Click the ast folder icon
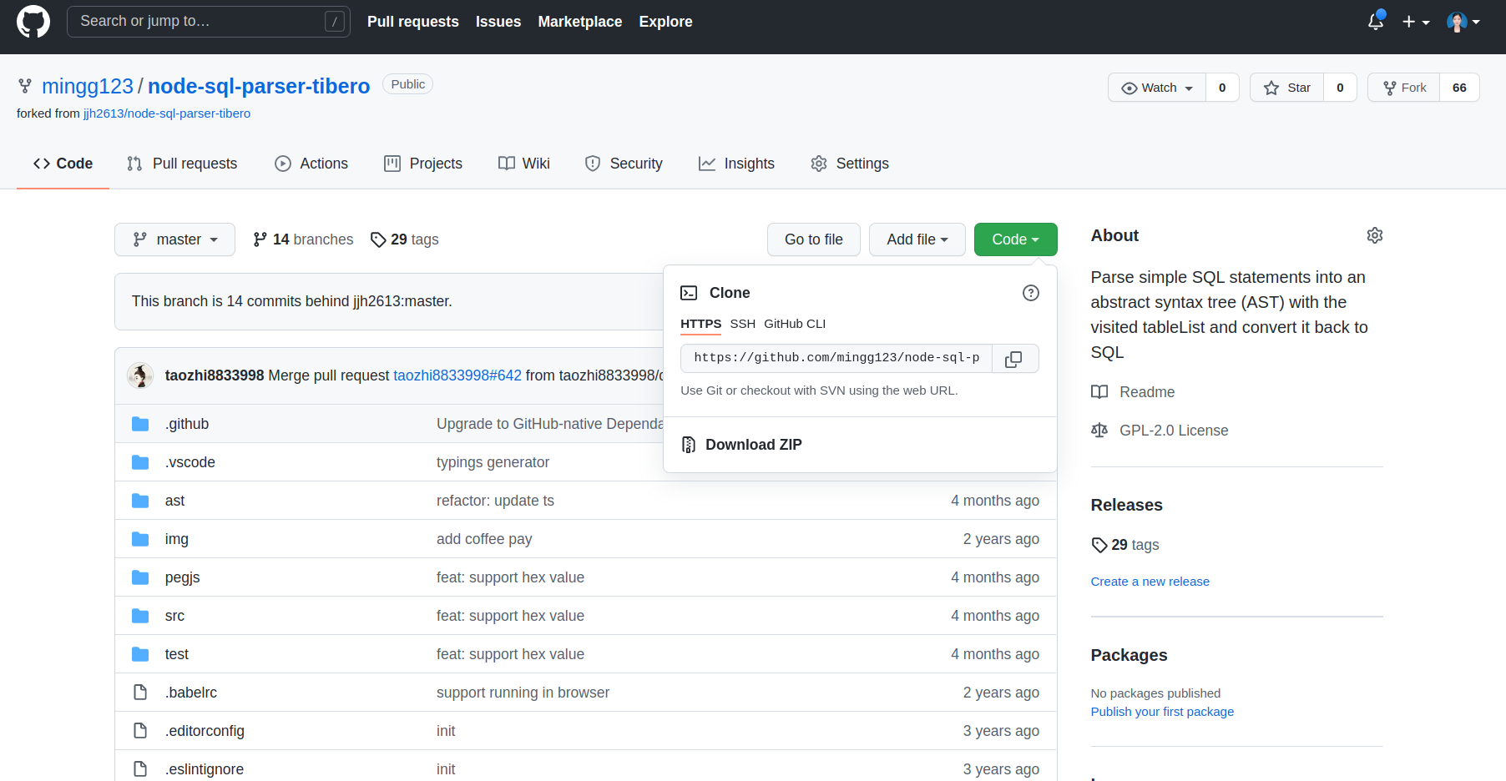The width and height of the screenshot is (1506, 781). pyautogui.click(x=140, y=501)
